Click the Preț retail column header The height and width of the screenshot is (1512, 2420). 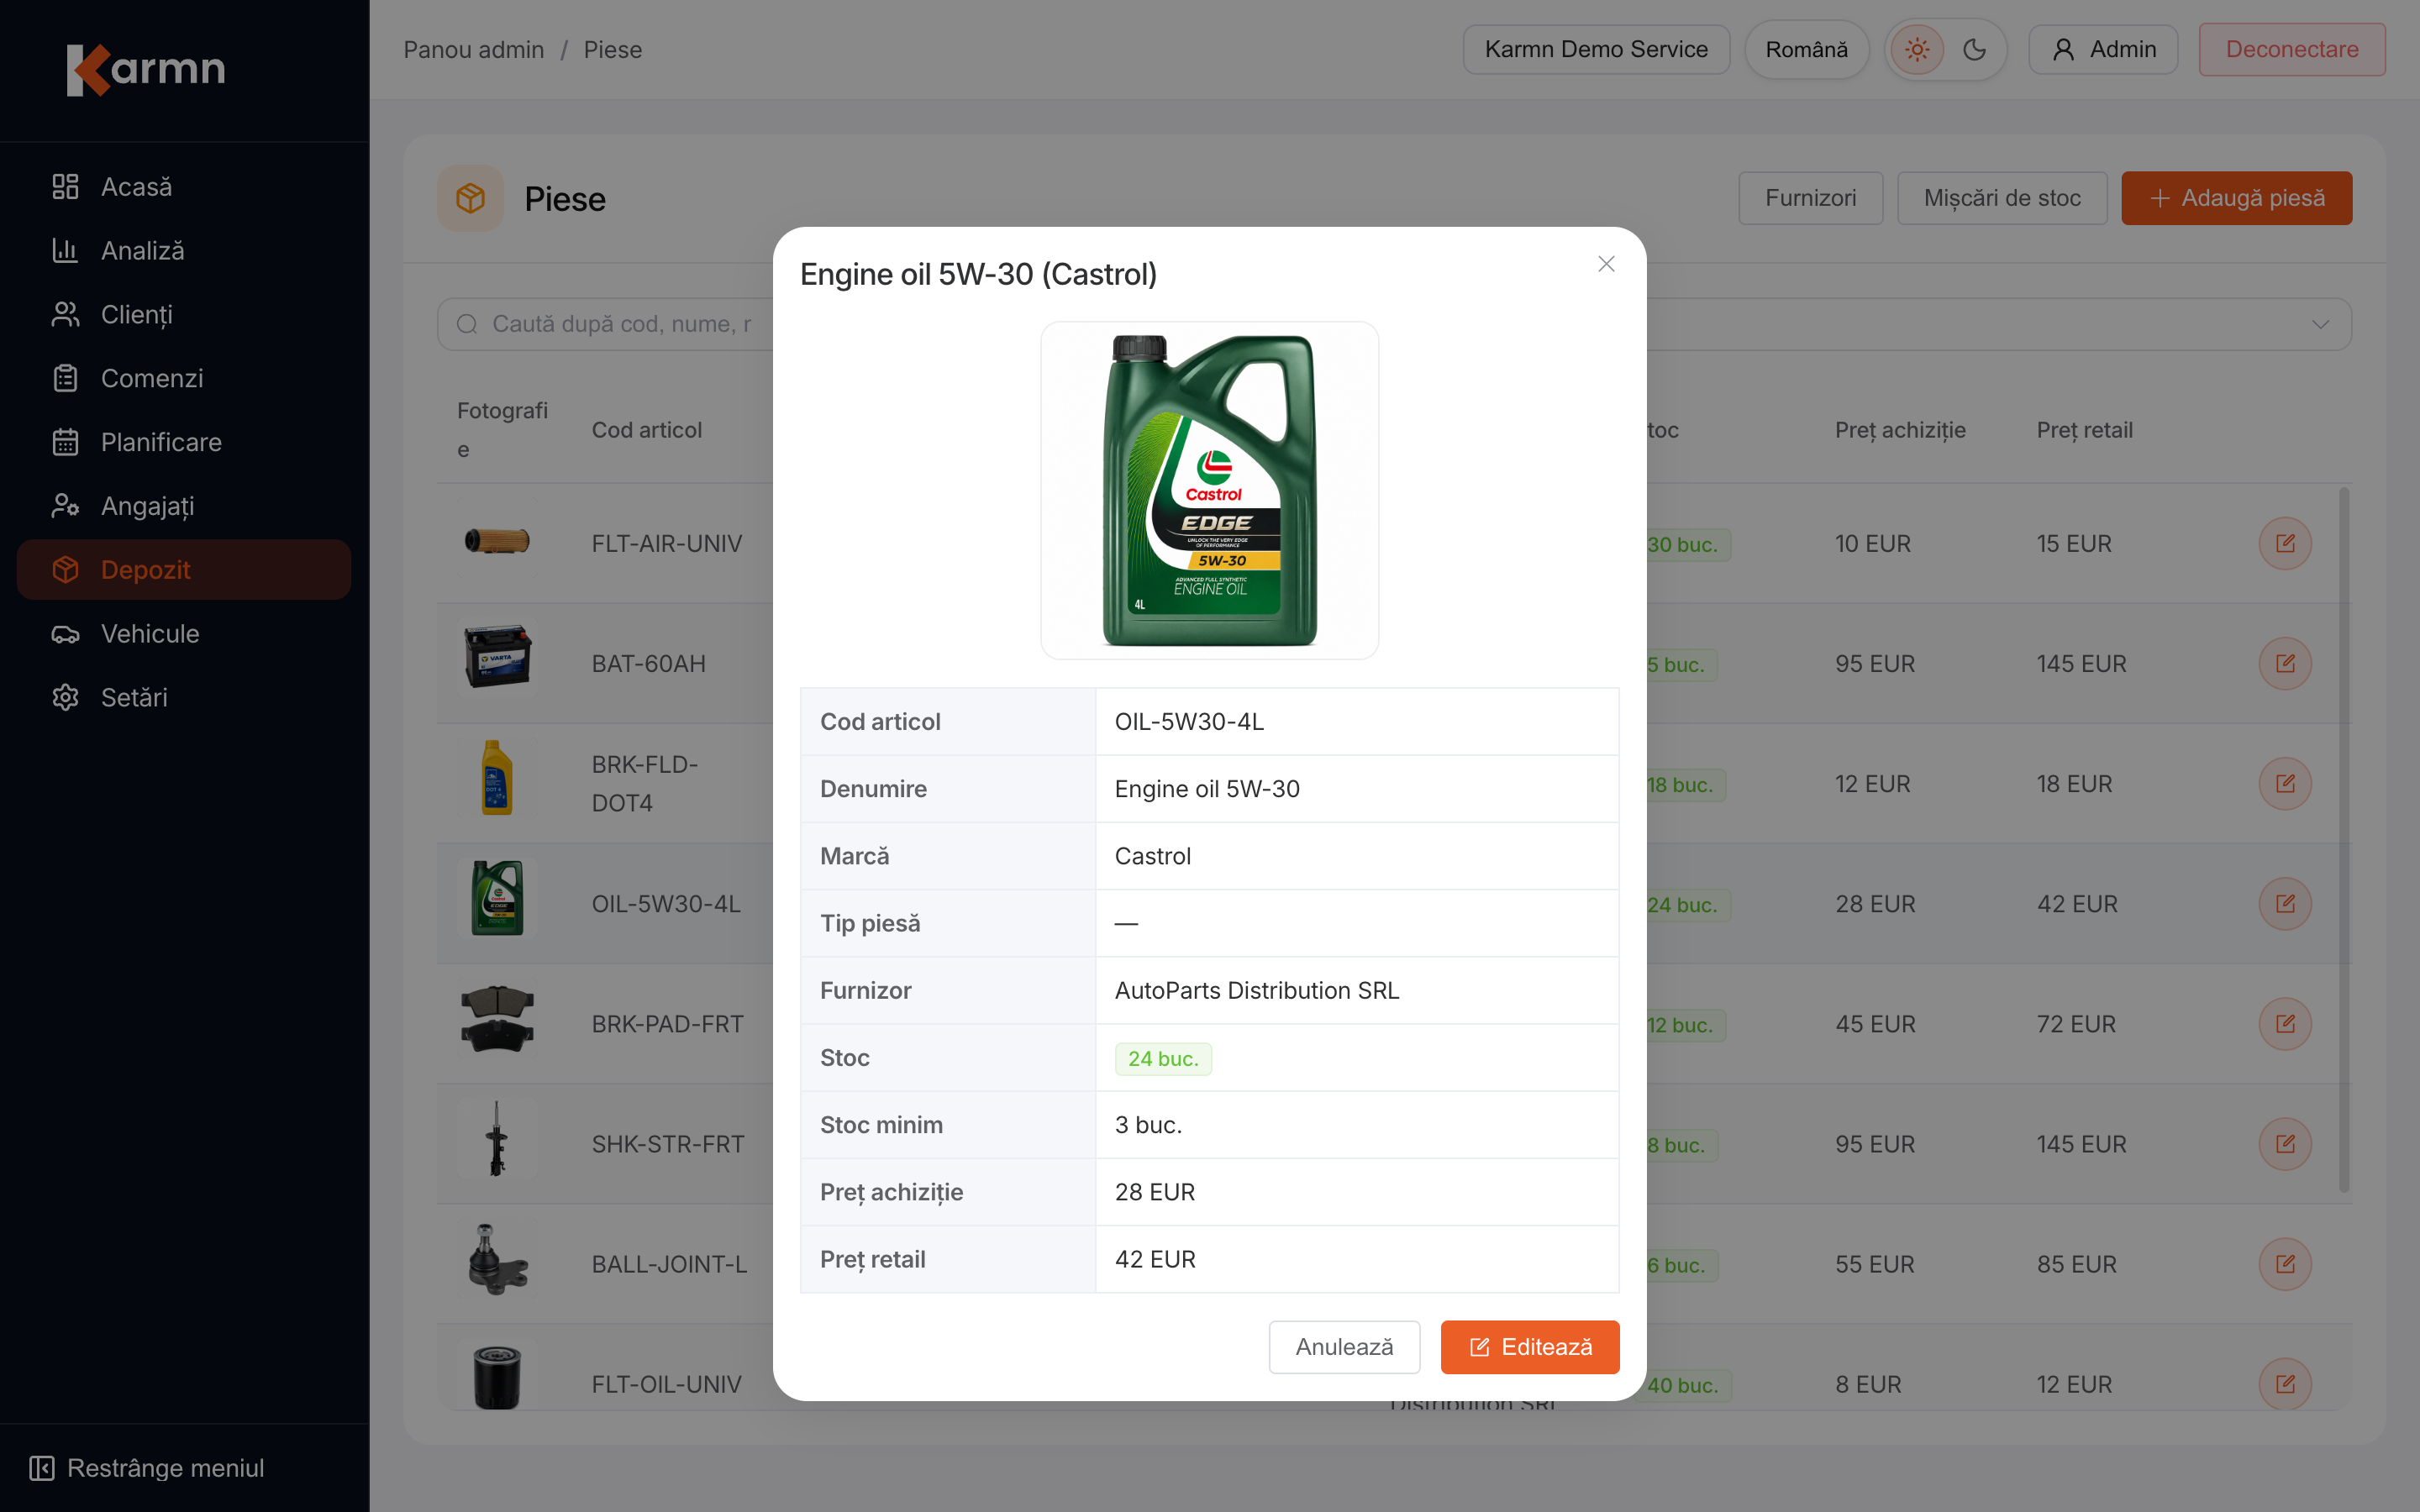pos(2084,430)
